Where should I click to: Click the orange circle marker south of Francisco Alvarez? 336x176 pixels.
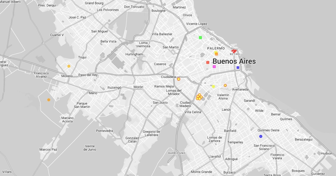49,100
